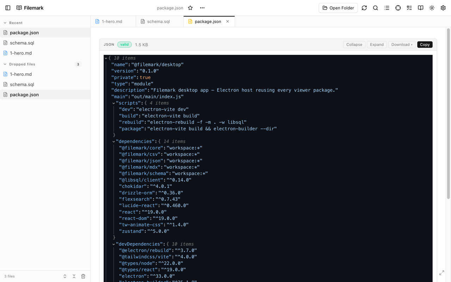This screenshot has width=451, height=282.
Task: Click the private value true
Action: pyautogui.click(x=145, y=78)
